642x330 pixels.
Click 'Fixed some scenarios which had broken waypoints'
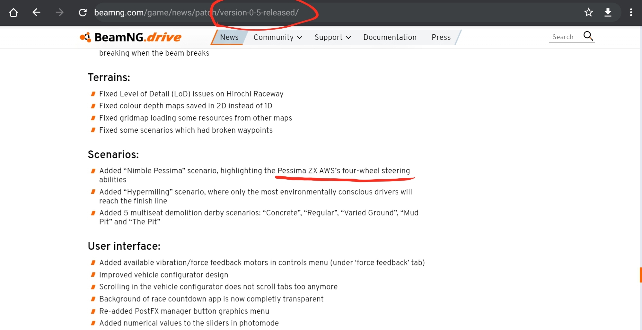[186, 130]
